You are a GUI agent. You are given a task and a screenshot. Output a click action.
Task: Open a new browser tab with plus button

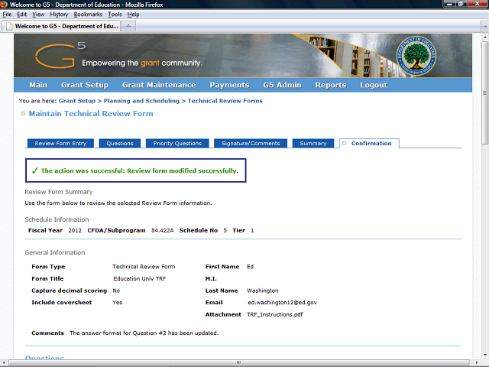coord(128,26)
